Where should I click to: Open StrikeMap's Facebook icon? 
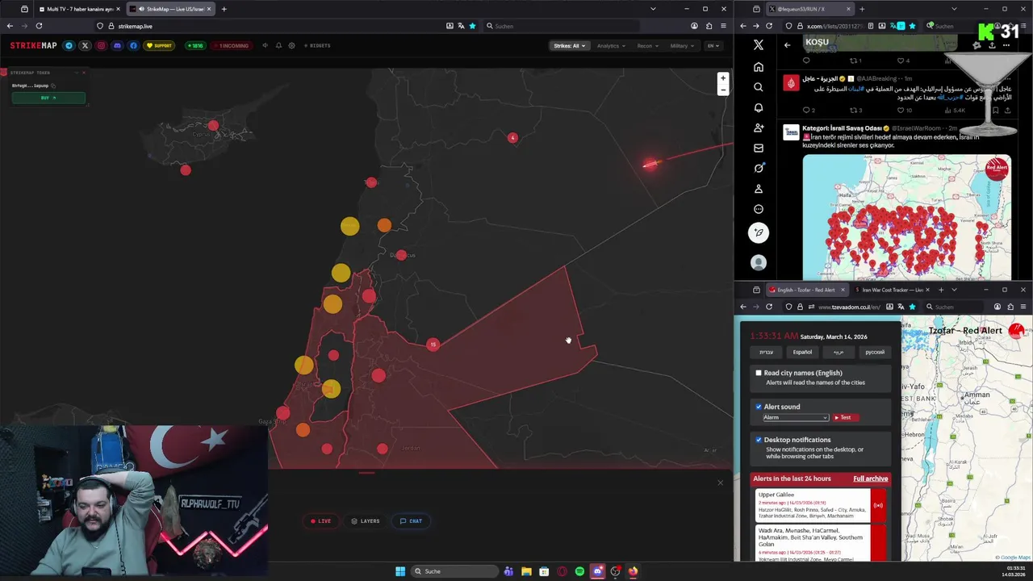click(133, 46)
